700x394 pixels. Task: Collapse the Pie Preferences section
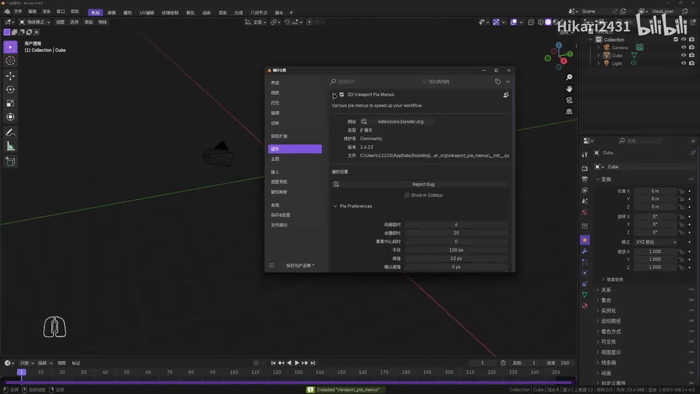(335, 206)
